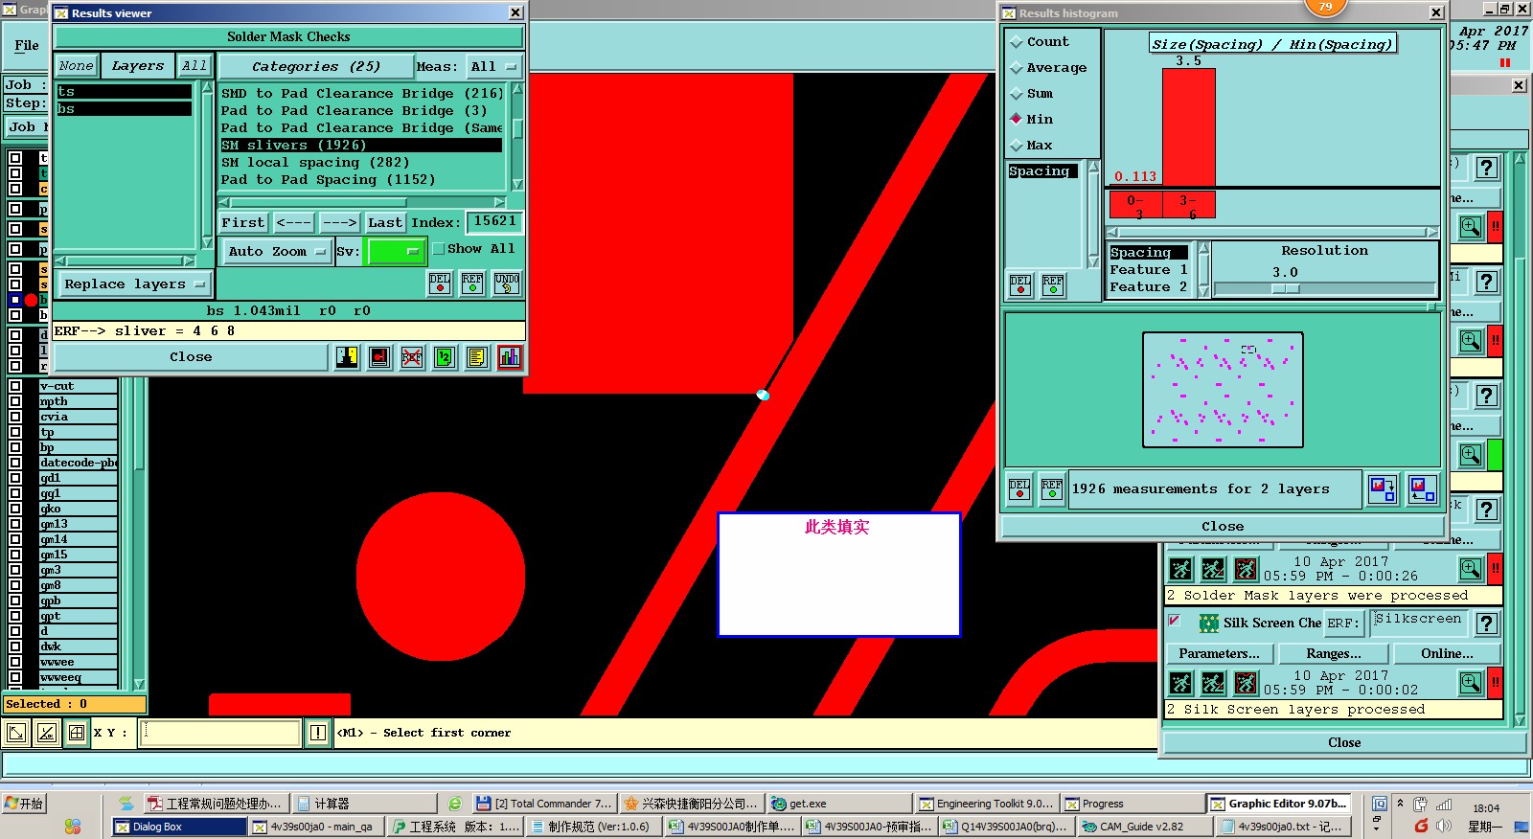This screenshot has height=839, width=1533.
Task: Click REF icon beside measurements count text
Action: pos(1052,488)
